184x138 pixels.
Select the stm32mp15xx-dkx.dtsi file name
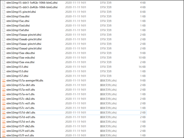click(21, 53)
